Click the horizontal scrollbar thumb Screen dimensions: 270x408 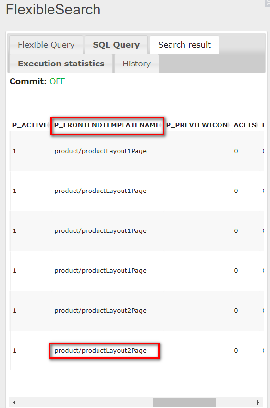pyautogui.click(x=184, y=402)
